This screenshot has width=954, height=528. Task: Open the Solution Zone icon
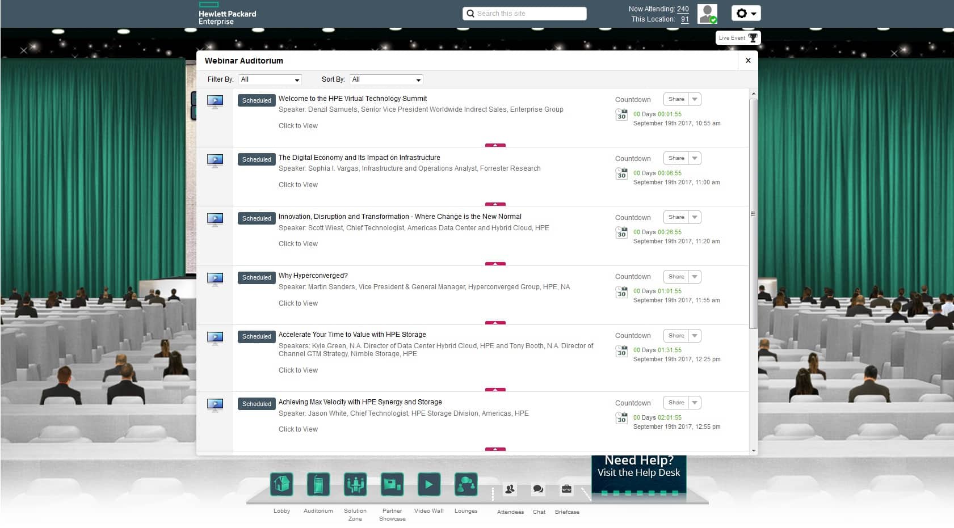point(355,485)
